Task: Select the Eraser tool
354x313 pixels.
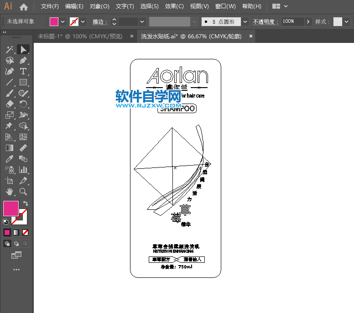Action: point(10,104)
